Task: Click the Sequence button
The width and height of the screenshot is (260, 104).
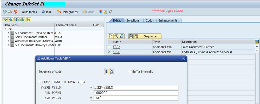Action: point(147,36)
